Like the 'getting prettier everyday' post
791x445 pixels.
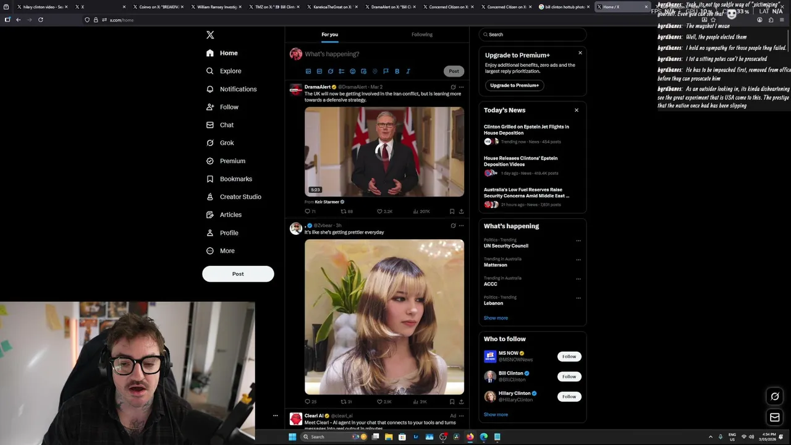pyautogui.click(x=384, y=402)
